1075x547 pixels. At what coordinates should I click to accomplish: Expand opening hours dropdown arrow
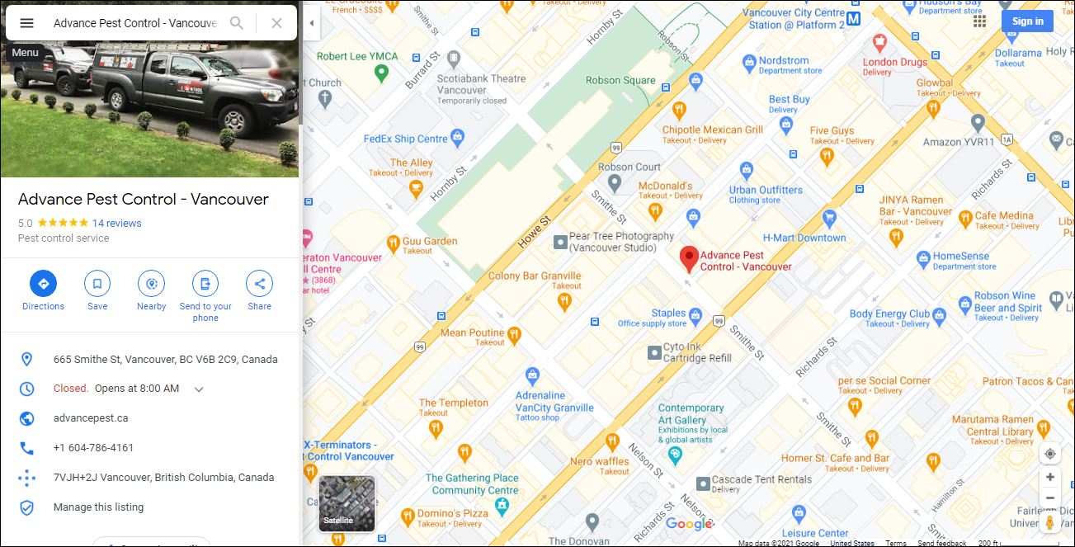tap(199, 389)
